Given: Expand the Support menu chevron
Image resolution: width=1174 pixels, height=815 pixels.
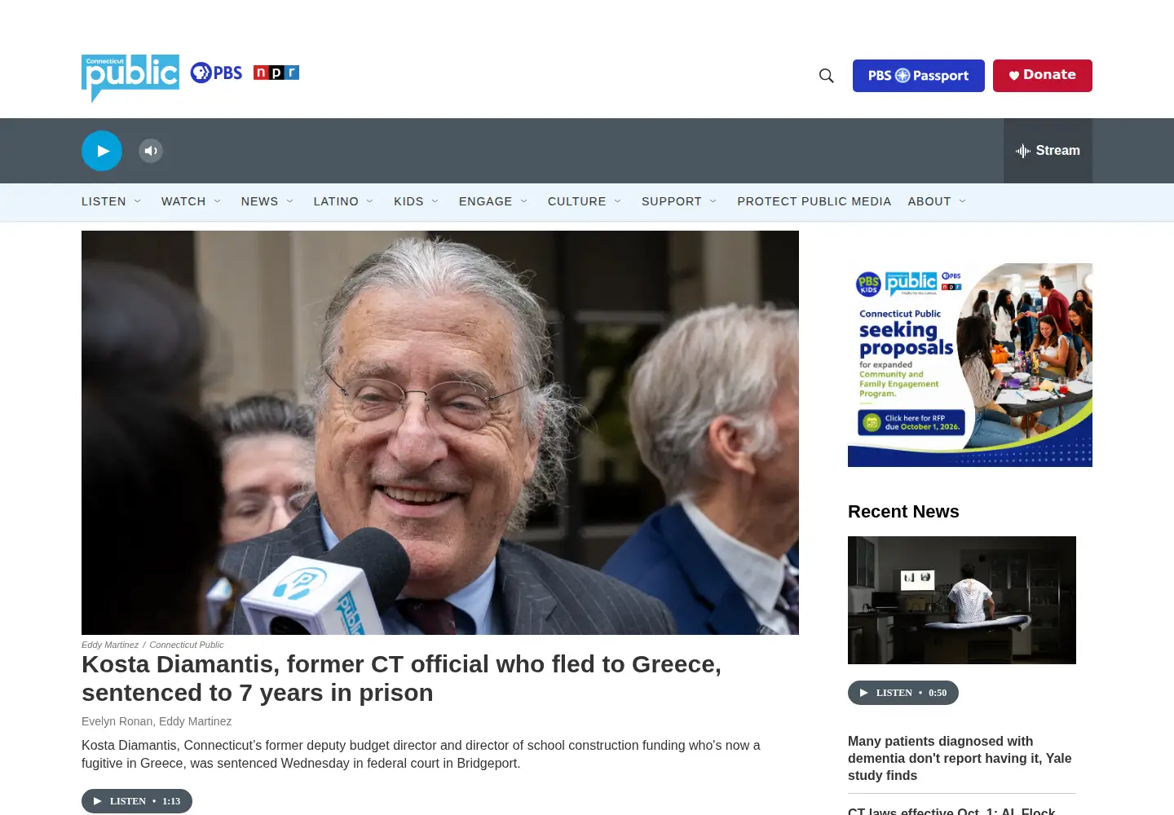Looking at the screenshot, I should (713, 201).
